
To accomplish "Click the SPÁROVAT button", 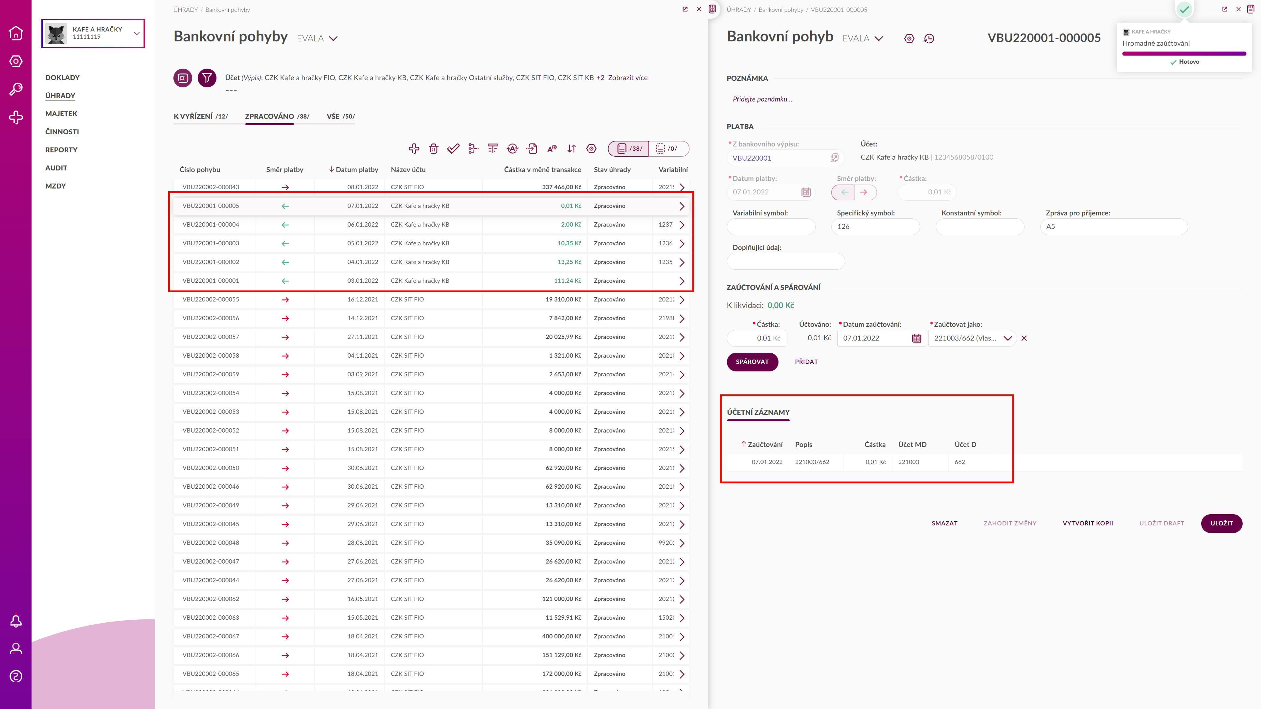I will click(x=752, y=362).
